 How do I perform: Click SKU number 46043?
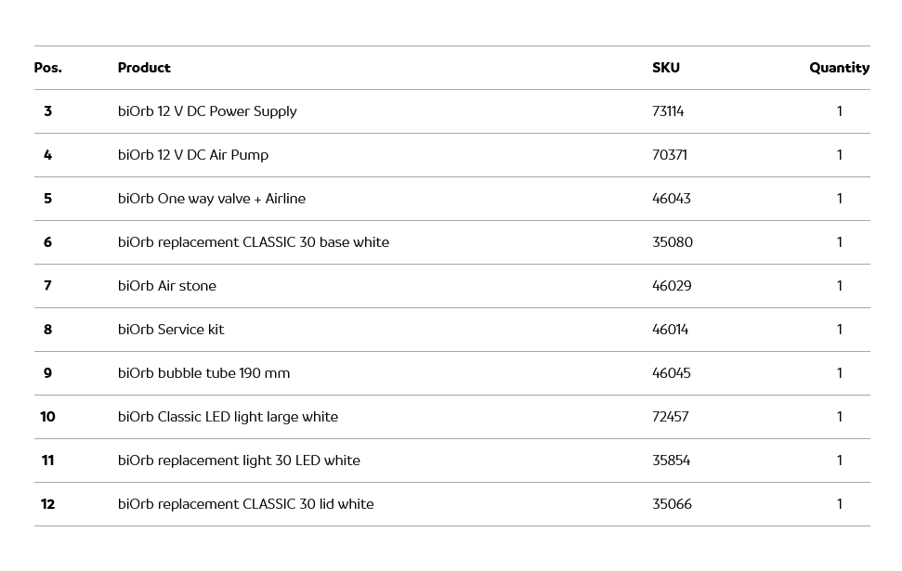(672, 199)
